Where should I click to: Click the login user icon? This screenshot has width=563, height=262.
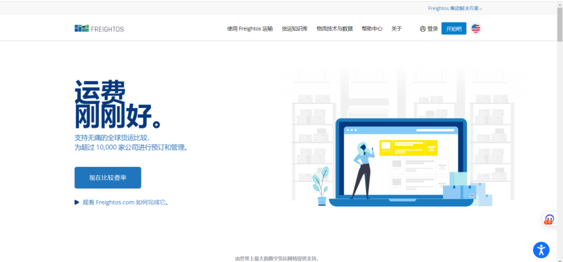pyautogui.click(x=423, y=28)
